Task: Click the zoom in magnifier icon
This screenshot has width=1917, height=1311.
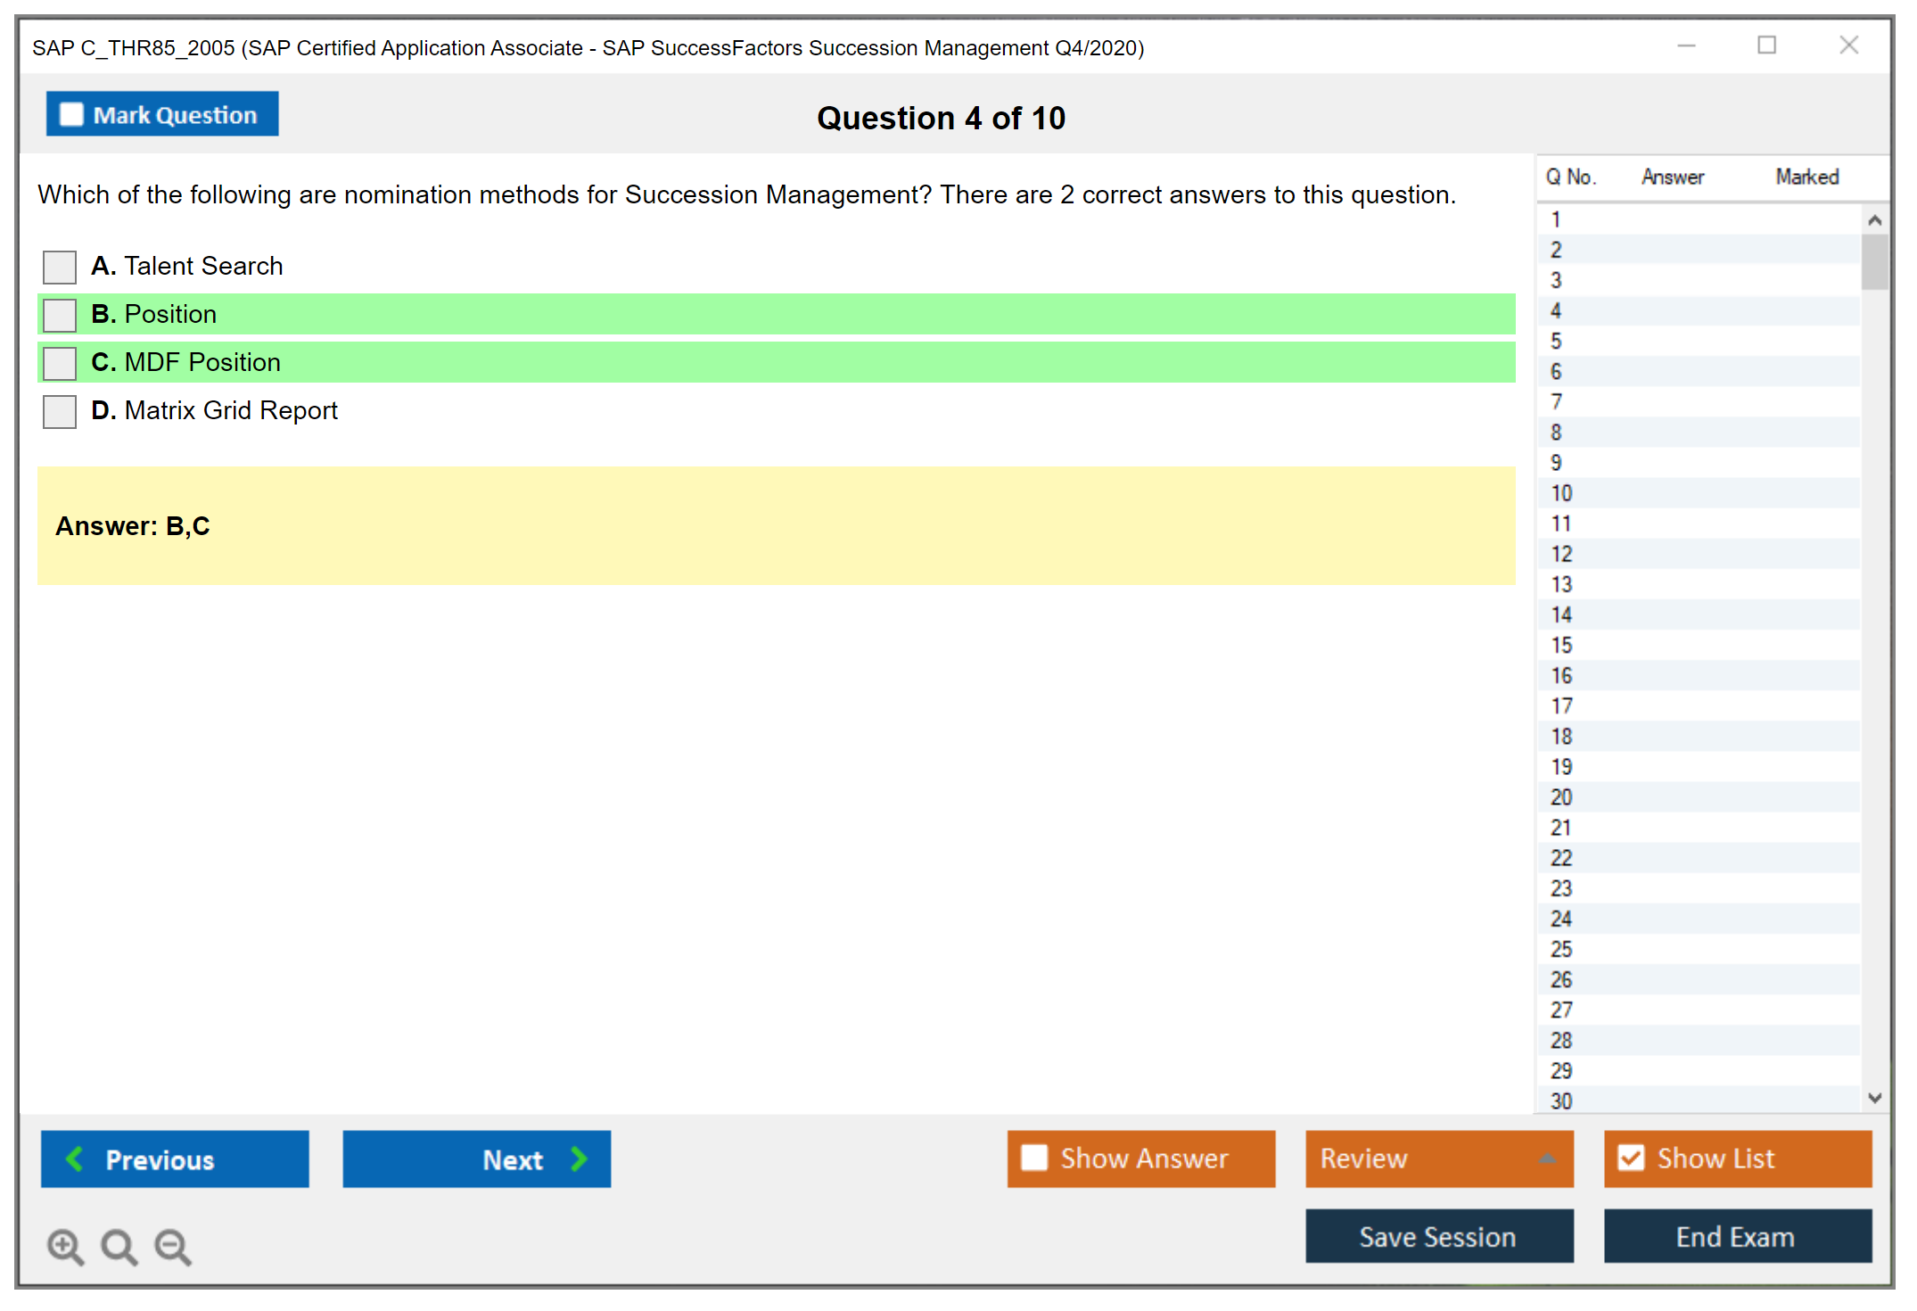Action: (65, 1246)
